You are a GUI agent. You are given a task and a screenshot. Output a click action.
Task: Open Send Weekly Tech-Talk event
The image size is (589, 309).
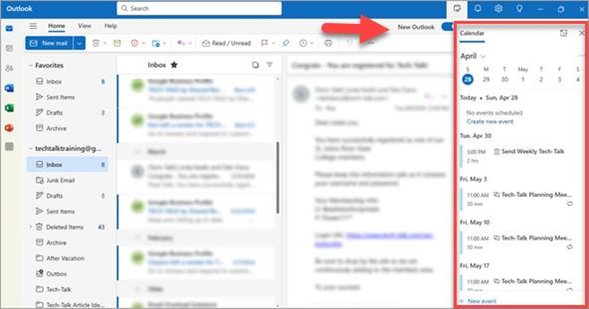(x=518, y=156)
